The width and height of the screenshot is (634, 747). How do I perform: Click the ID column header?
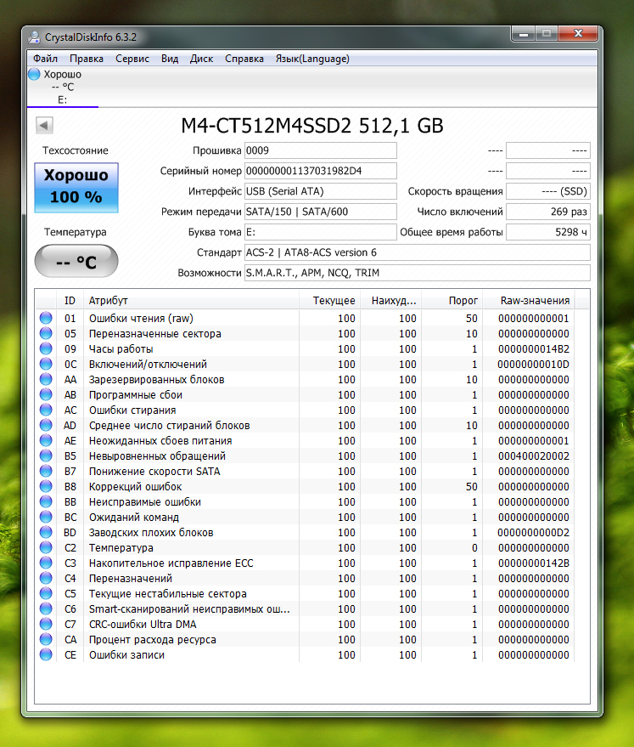(x=70, y=301)
